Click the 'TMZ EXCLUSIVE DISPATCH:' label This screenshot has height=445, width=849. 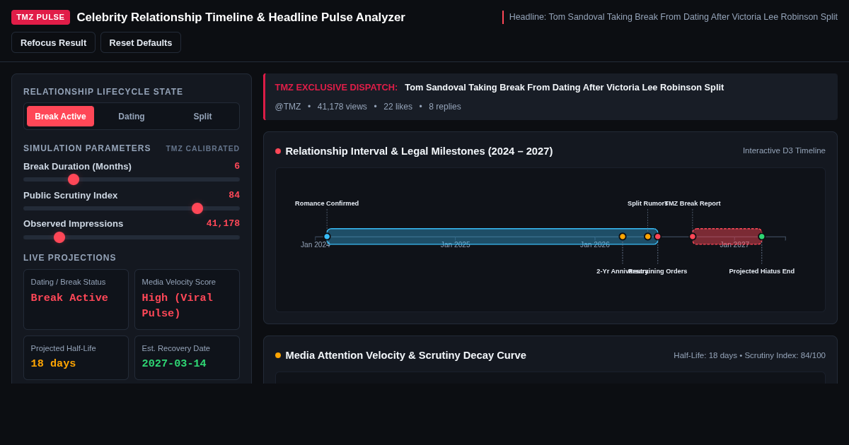336,88
